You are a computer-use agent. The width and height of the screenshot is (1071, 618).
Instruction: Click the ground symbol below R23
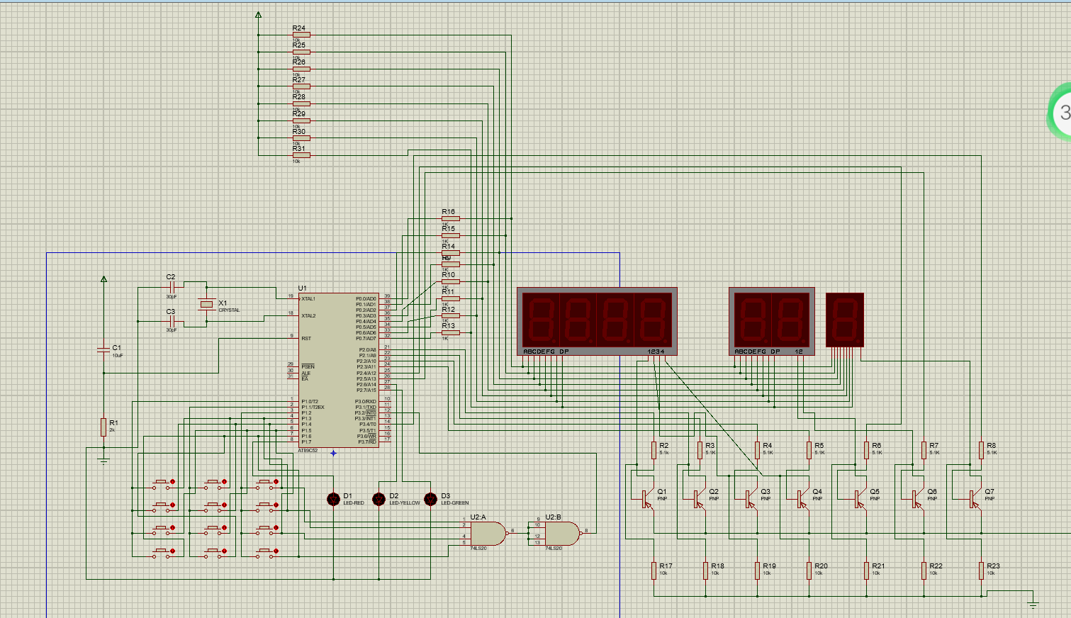(1033, 605)
